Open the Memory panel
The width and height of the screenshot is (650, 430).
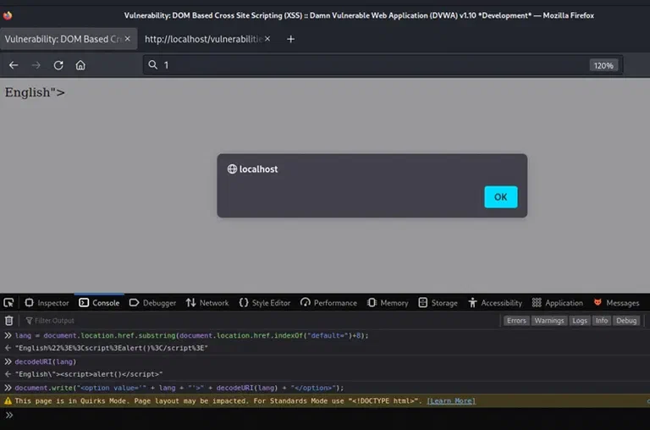(388, 303)
